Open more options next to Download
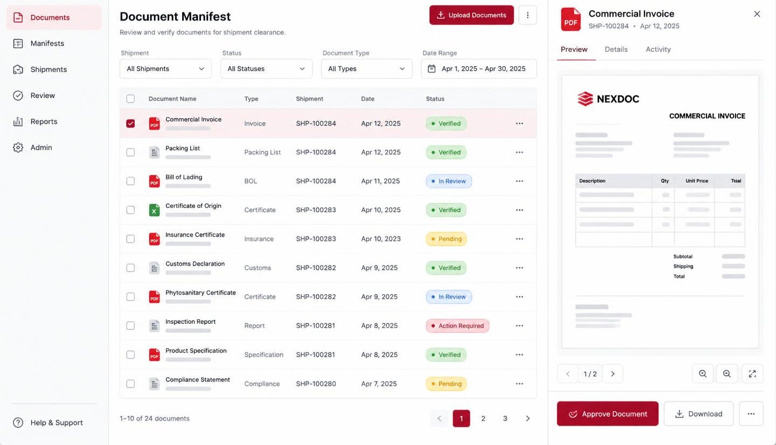The height and width of the screenshot is (445, 776). [x=751, y=414]
